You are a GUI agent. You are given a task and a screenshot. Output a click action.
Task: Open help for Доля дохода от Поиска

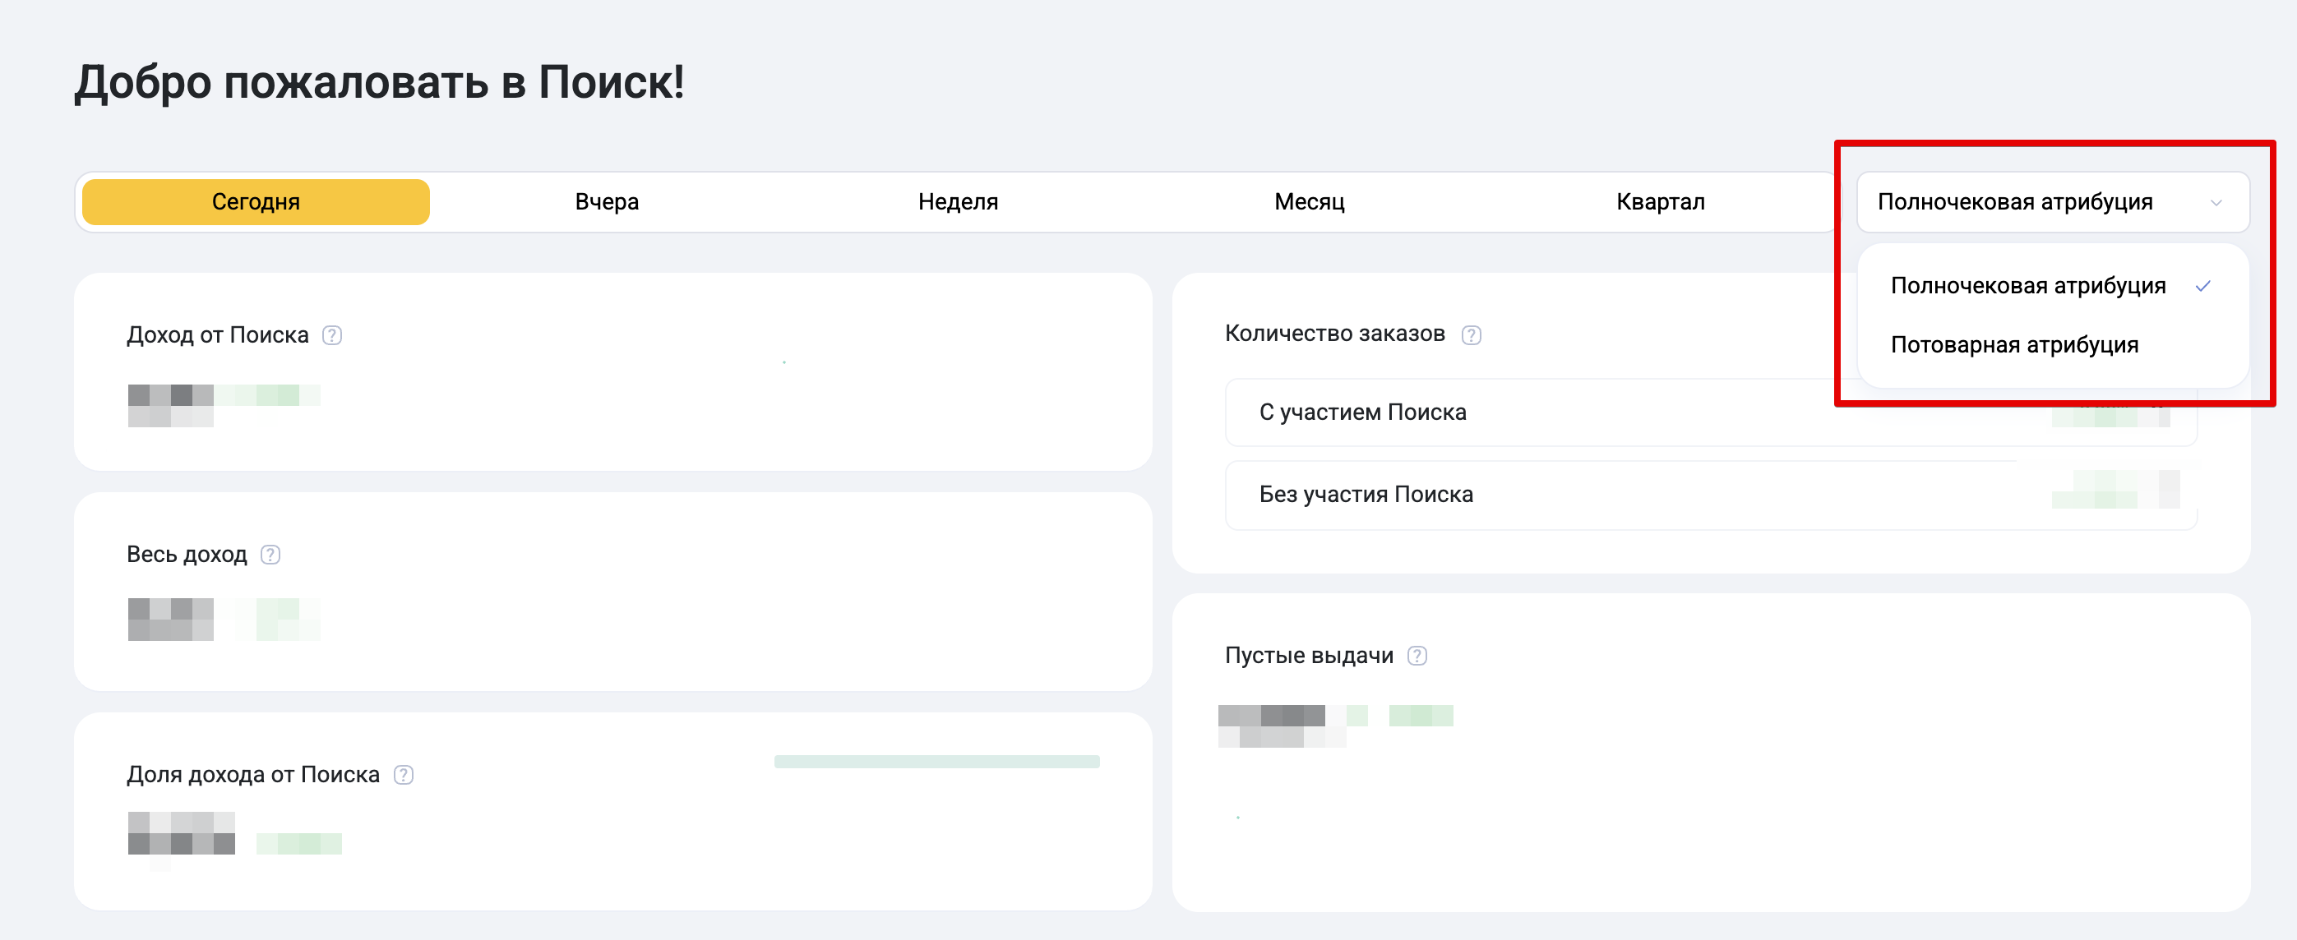(404, 775)
